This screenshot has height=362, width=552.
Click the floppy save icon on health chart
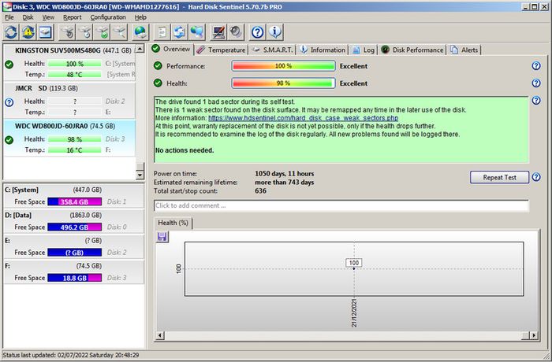[162, 237]
